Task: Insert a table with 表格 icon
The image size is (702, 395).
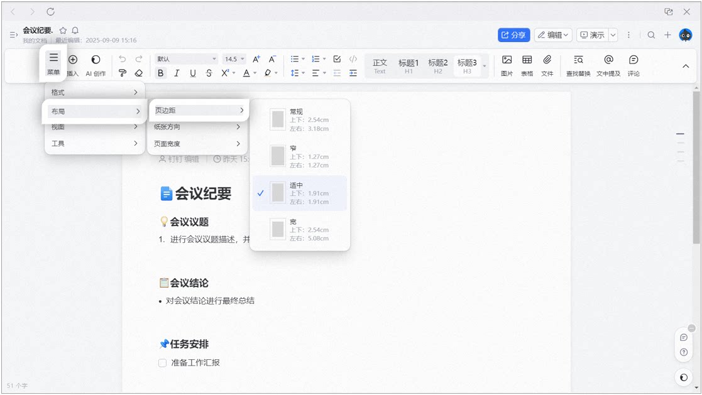Action: pos(527,66)
